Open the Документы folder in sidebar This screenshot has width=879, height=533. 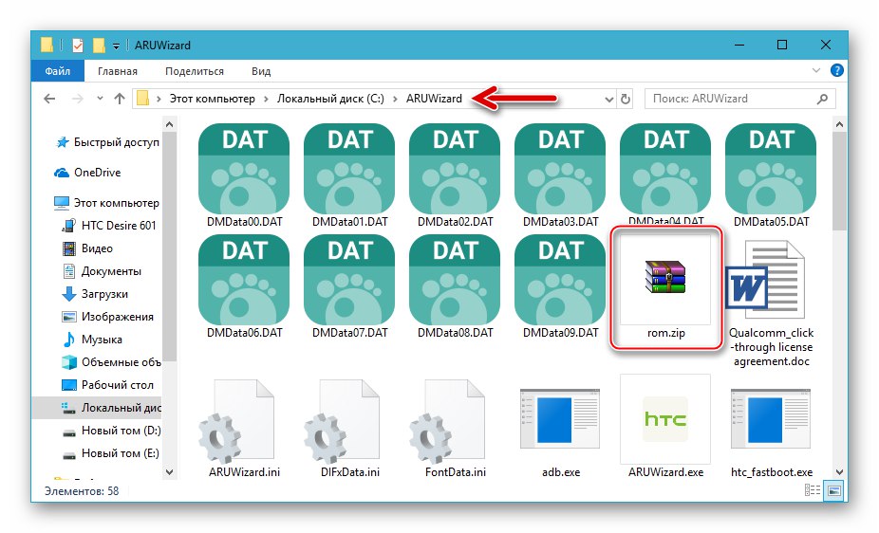point(102,271)
